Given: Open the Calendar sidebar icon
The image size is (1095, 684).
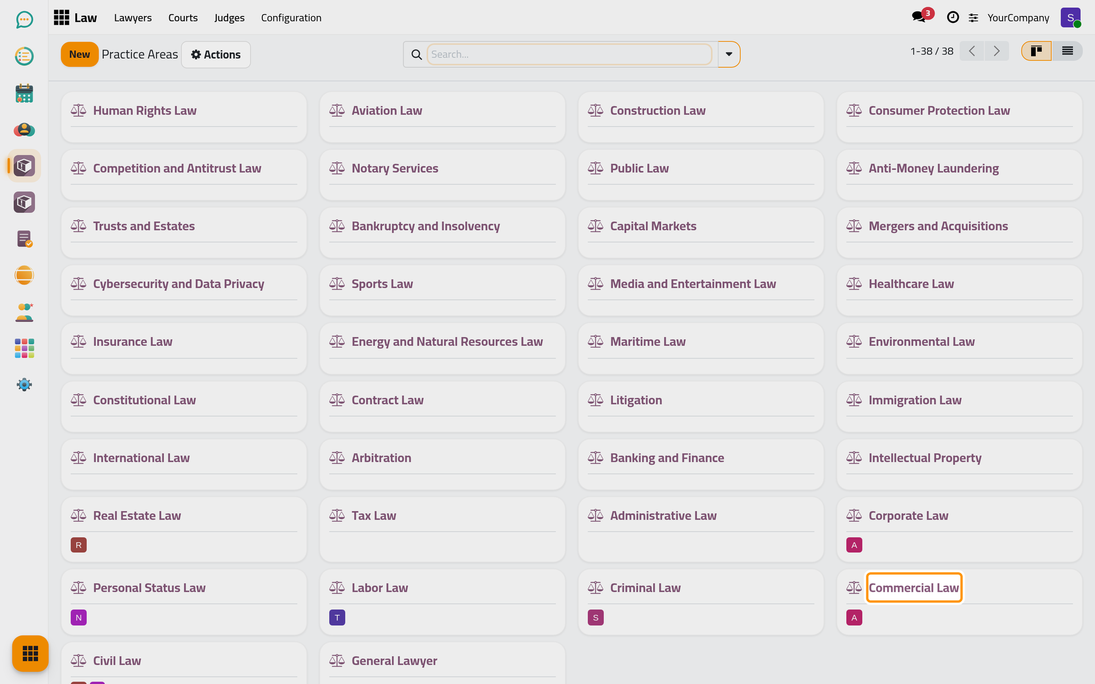Looking at the screenshot, I should (x=24, y=93).
